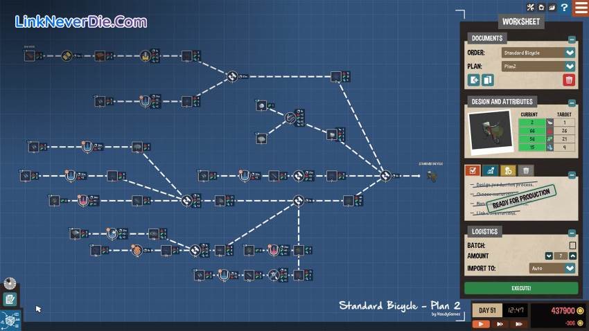Click the fast-forward speed button
Viewport: 589px width, 331px height.
coord(498,323)
